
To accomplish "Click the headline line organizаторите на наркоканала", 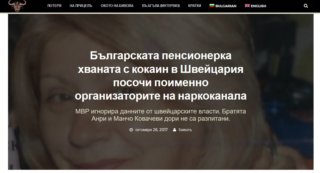I will click(x=161, y=96).
